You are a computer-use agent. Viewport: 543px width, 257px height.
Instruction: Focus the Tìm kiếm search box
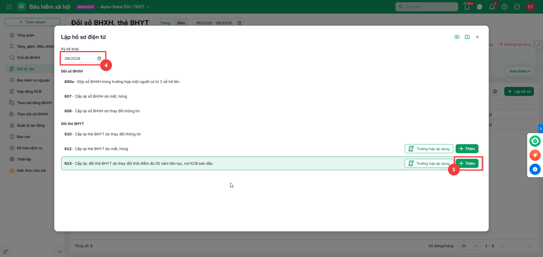click(x=426, y=7)
